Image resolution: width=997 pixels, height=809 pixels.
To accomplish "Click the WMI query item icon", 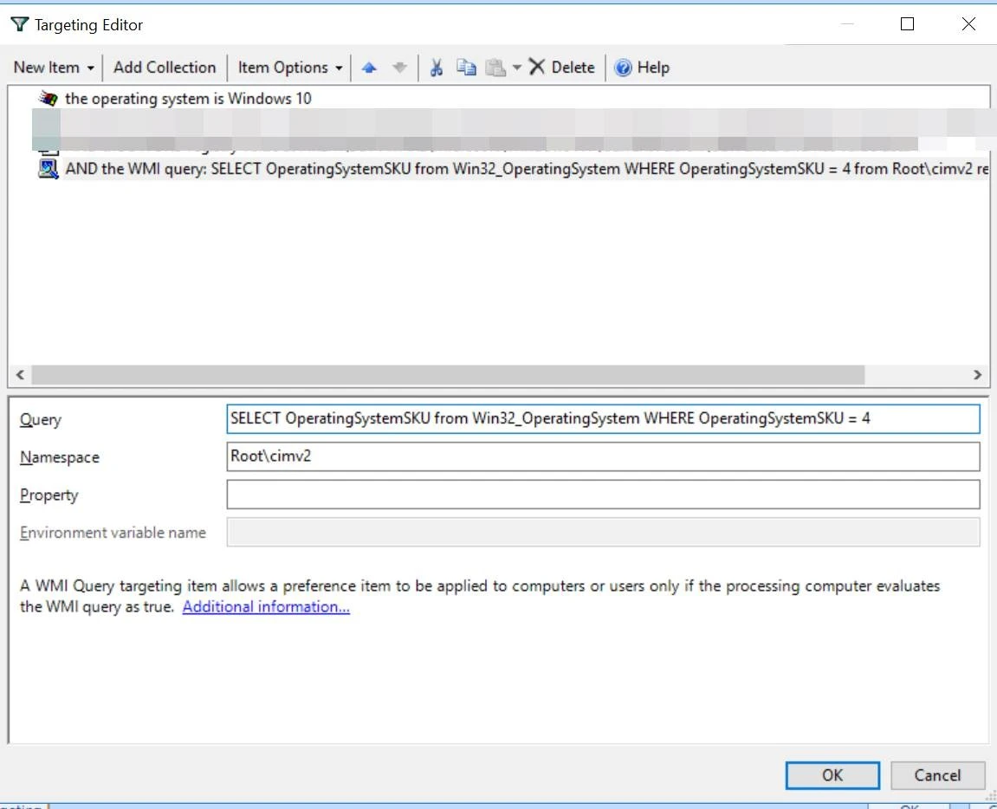I will pos(49,169).
